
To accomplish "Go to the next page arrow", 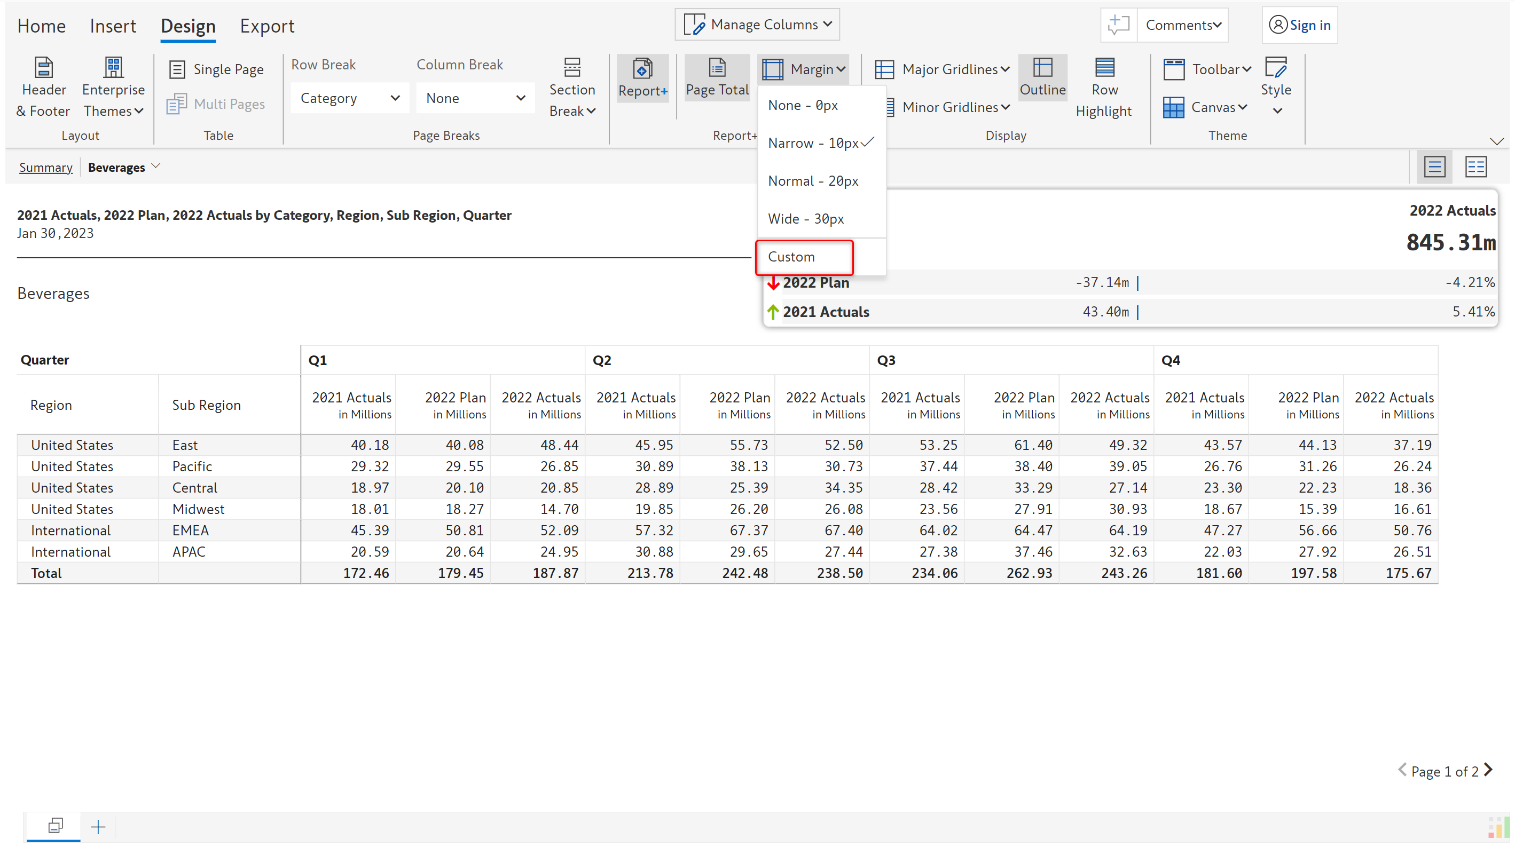I will point(1488,770).
